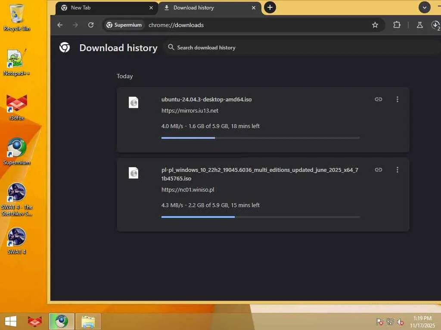Click the Windows 10 iso file icon
The width and height of the screenshot is (441, 330).
[x=134, y=173]
